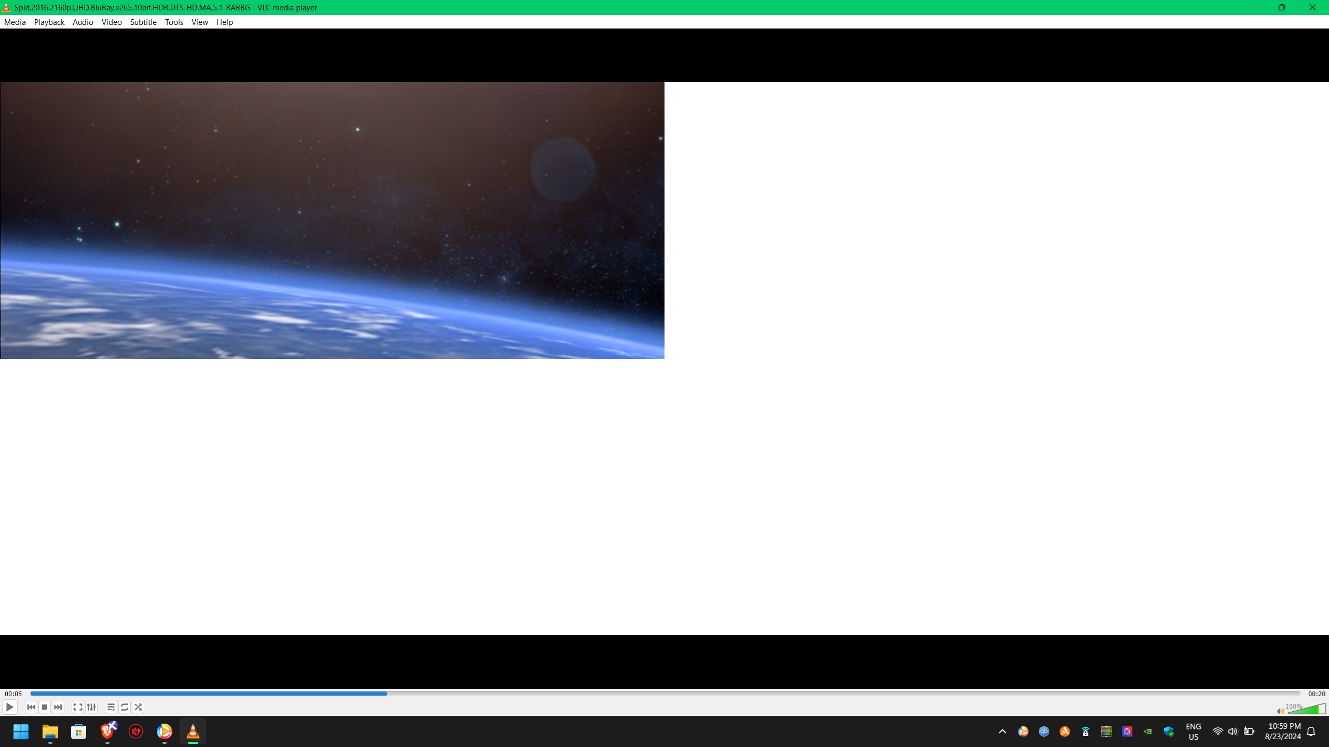Toggle the playlist view
This screenshot has width=1329, height=747.
click(111, 707)
